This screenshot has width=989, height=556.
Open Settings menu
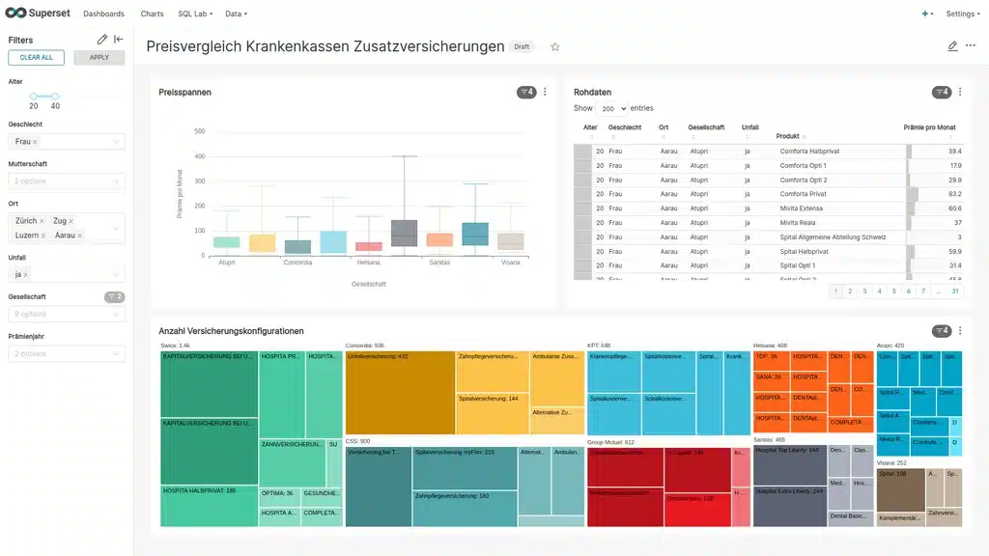963,14
